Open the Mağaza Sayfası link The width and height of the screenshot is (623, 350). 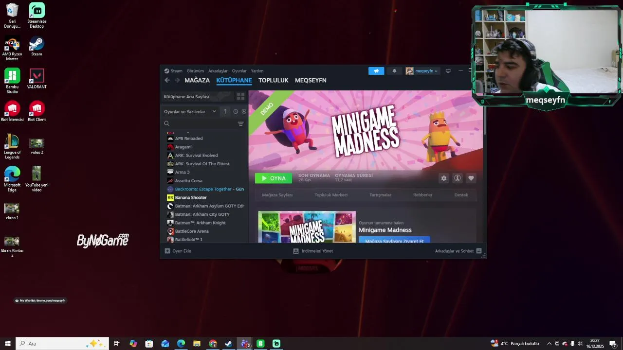coord(277,195)
